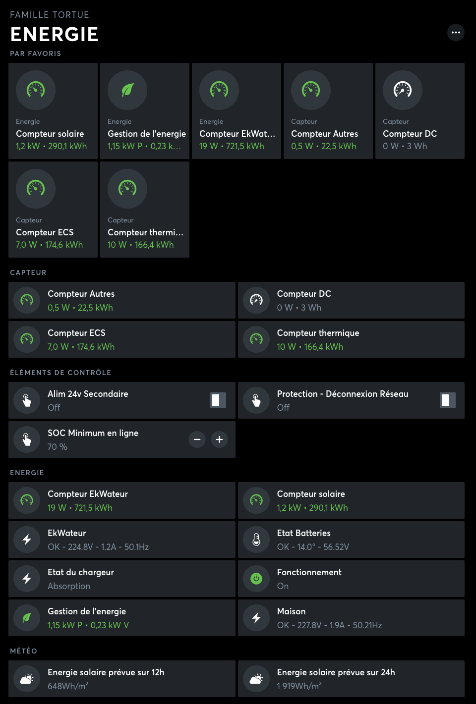Click the hand icon beside SOC Minimum en ligne

[x=27, y=439]
